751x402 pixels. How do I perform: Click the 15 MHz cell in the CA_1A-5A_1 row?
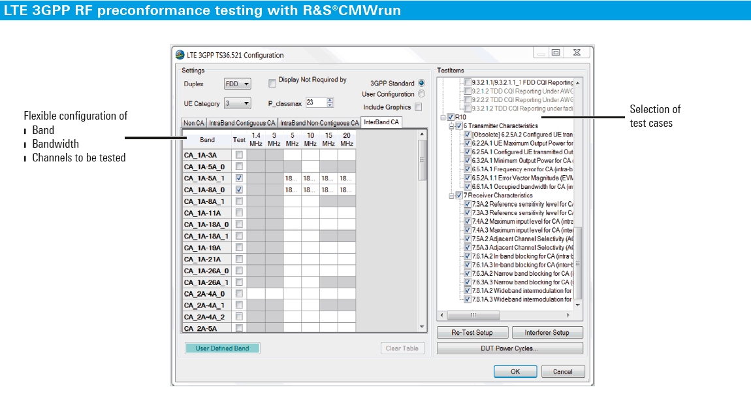[328, 178]
